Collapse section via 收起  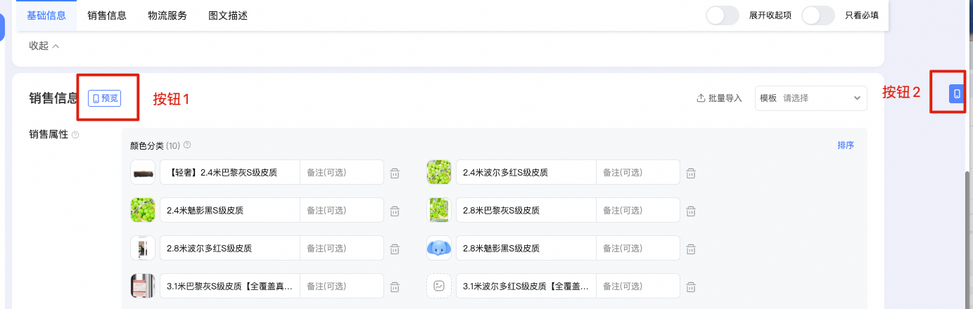44,46
